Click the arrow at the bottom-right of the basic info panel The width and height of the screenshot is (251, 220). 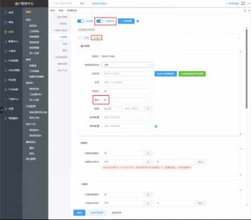pos(241,133)
